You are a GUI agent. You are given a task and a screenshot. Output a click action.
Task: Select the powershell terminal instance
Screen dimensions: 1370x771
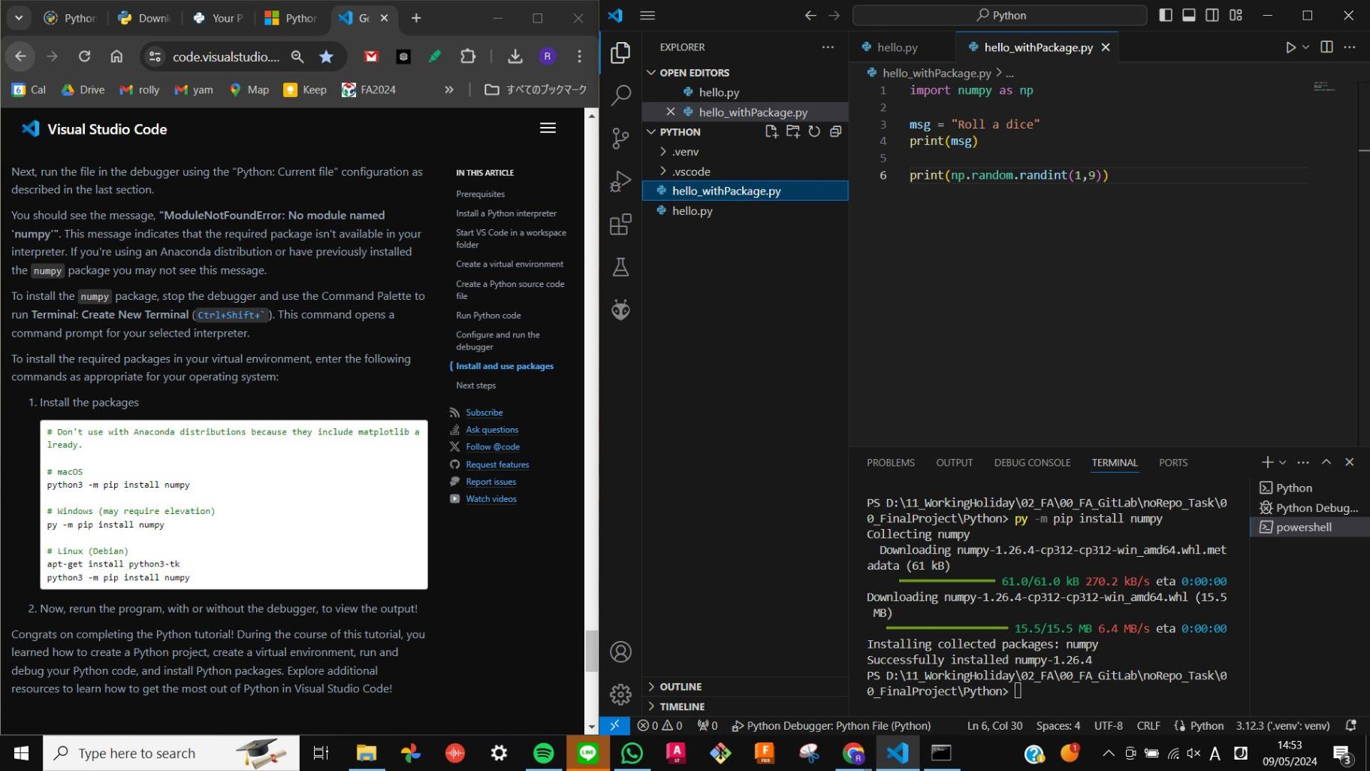(x=1310, y=528)
